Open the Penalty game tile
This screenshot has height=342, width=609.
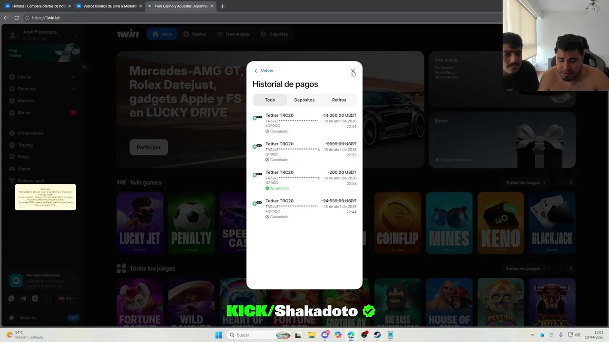click(x=191, y=223)
